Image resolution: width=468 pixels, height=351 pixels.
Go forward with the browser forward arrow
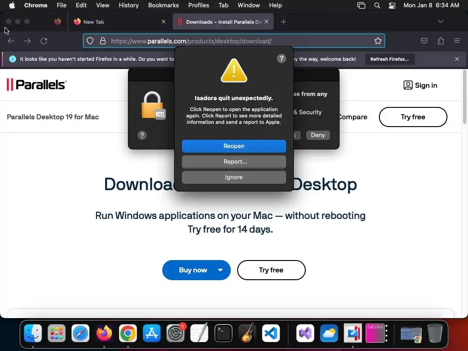click(27, 41)
